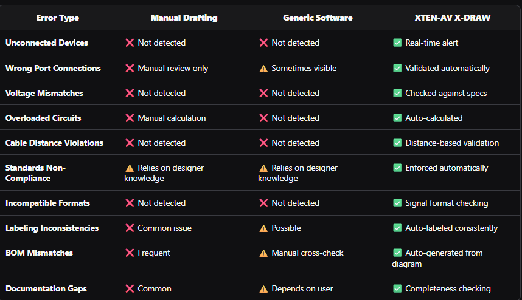Click the warning icon beside Manual cross-check
Image resolution: width=522 pixels, height=300 pixels.
(263, 253)
